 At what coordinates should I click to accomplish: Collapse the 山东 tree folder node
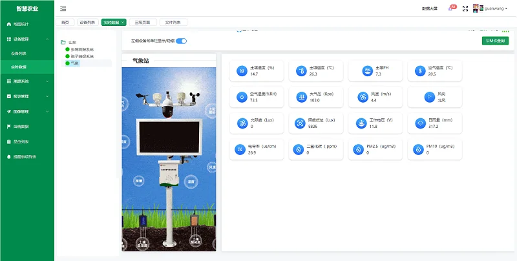click(x=63, y=42)
